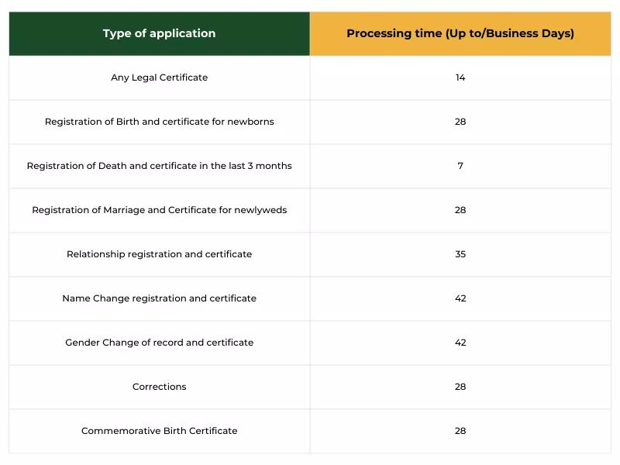Screen dimensions: 620x465
Task: Select the Commemorative Birth Certificate row
Action: click(x=159, y=431)
